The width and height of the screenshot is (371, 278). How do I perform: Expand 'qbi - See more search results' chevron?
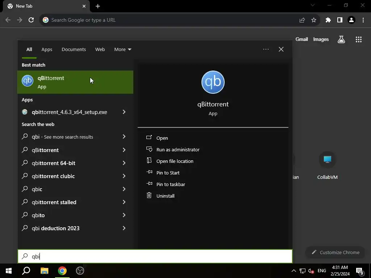point(124,136)
